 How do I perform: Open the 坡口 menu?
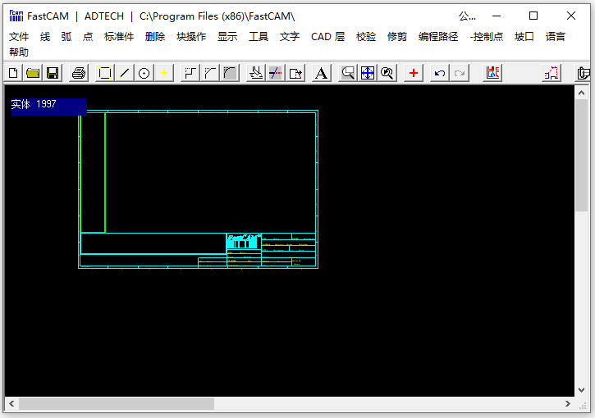pyautogui.click(x=524, y=37)
